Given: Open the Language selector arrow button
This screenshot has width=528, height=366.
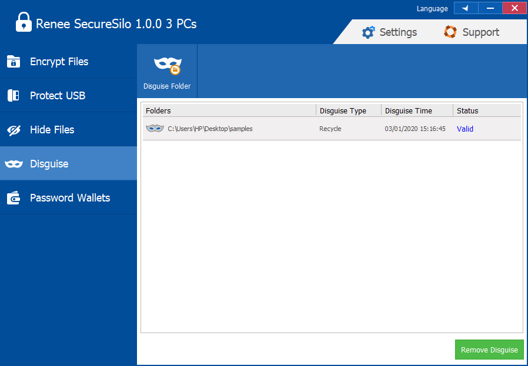Looking at the screenshot, I should pos(466,8).
